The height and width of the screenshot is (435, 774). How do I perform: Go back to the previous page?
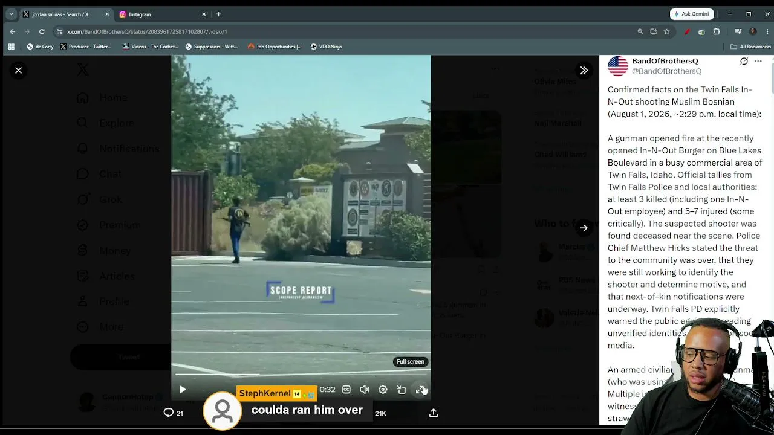(13, 31)
